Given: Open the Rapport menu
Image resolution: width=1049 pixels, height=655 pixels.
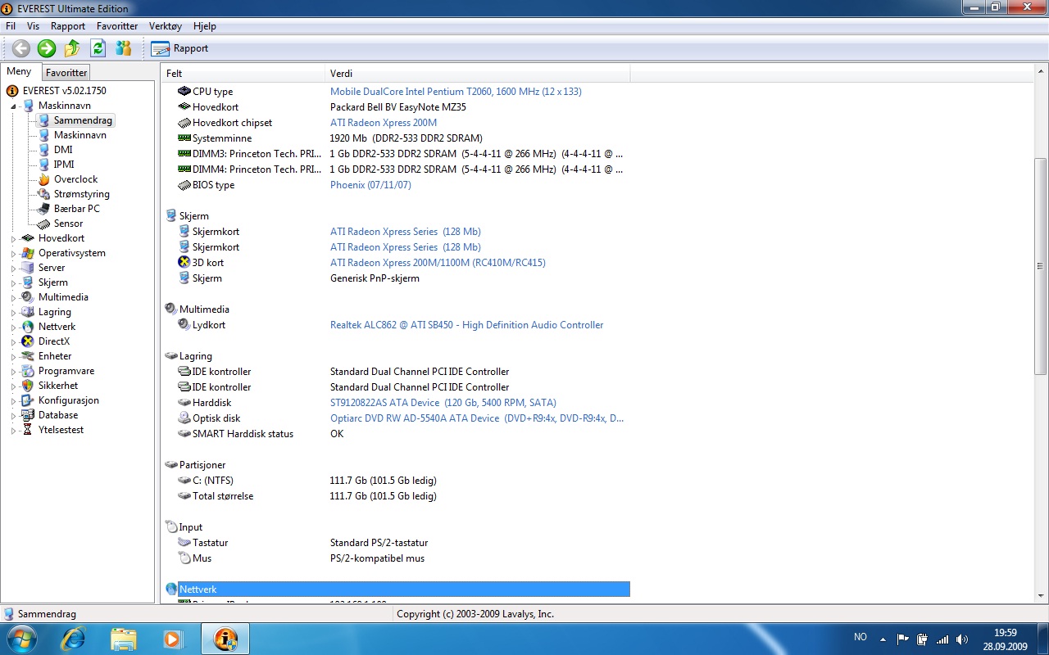Looking at the screenshot, I should pos(68,26).
